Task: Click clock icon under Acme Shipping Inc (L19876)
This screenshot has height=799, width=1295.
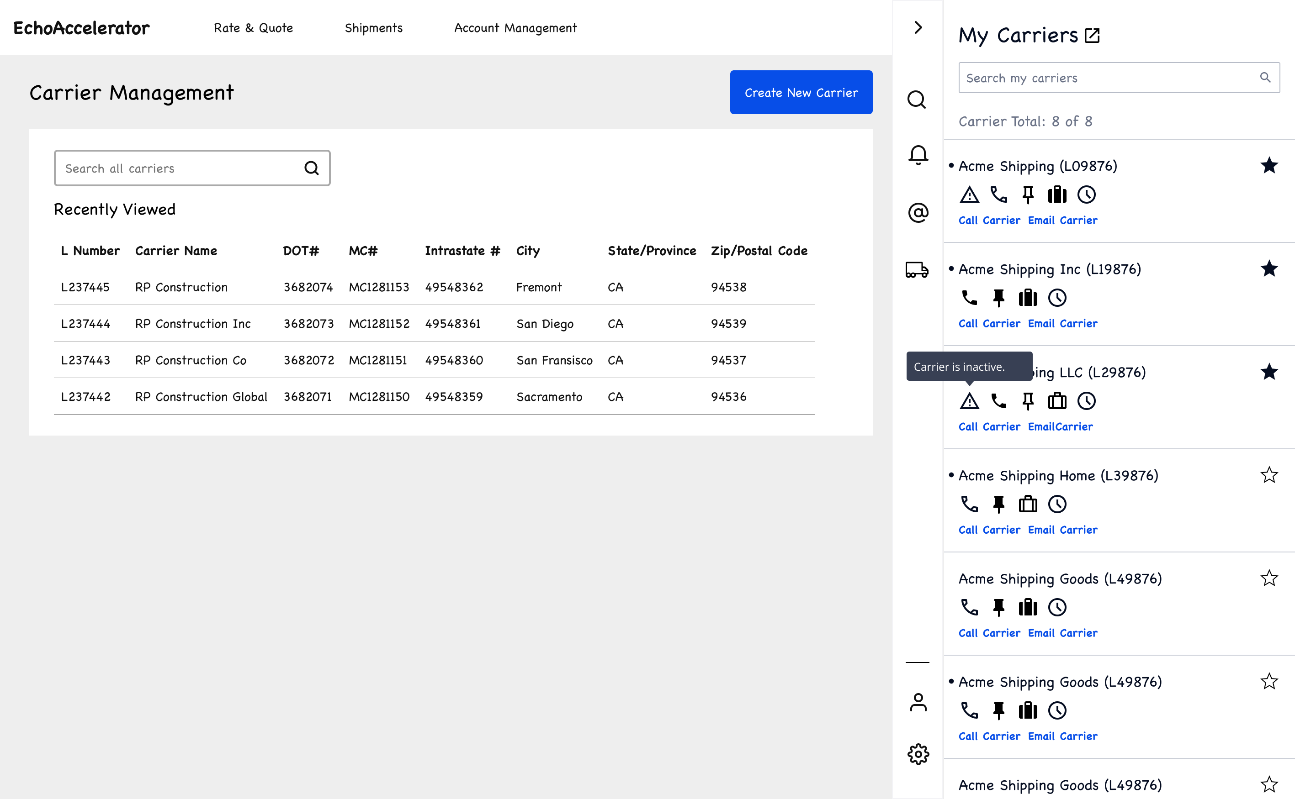Action: click(x=1057, y=298)
